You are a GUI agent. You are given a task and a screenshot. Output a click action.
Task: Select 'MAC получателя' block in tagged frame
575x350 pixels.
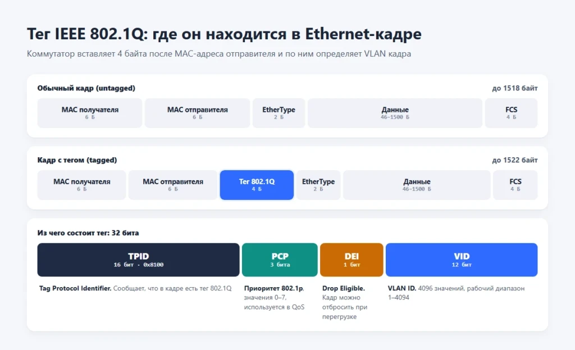tap(82, 185)
